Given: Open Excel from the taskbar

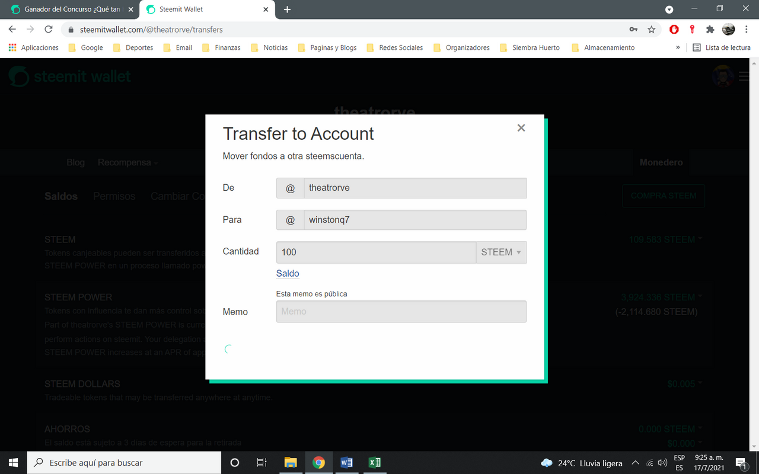Looking at the screenshot, I should click(375, 463).
